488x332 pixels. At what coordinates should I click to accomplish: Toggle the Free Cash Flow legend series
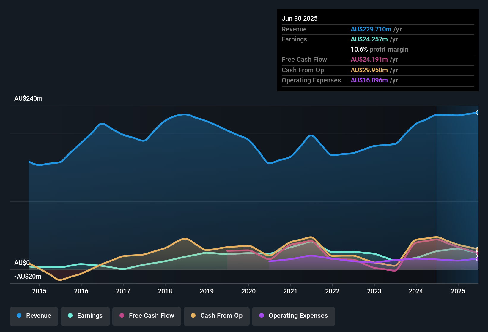(147, 316)
